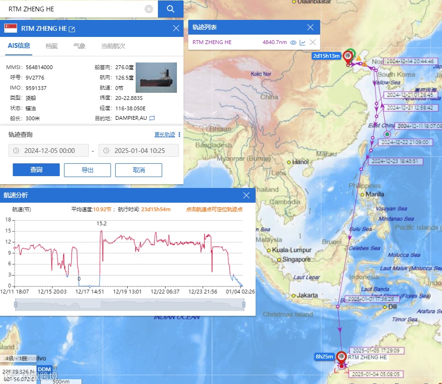Click the 15.2 peak speed point on chart
Viewport: 442px width, 384px height.
click(101, 231)
